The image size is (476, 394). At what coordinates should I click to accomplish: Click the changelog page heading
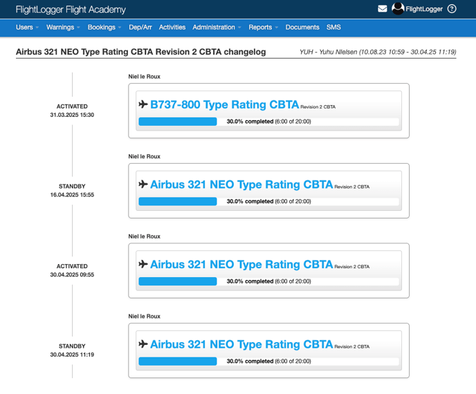[141, 52]
